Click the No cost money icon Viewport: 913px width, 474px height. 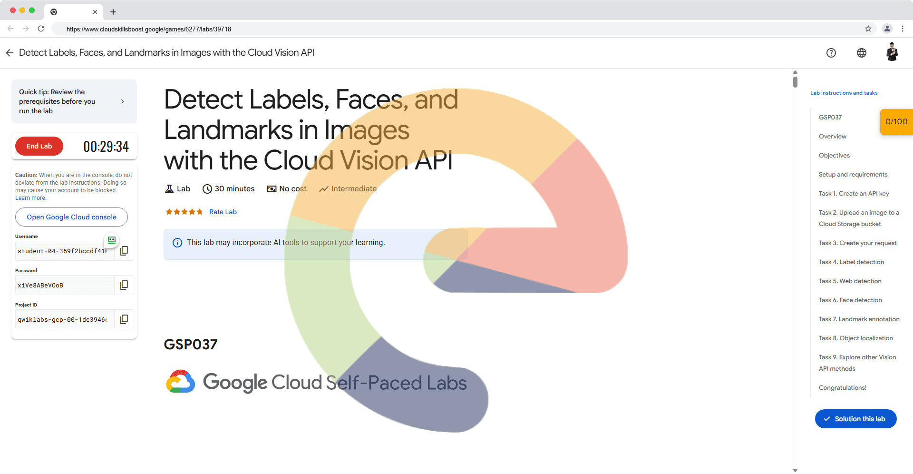272,189
